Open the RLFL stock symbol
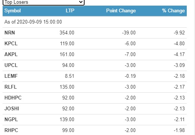 pyautogui.click(x=10, y=87)
